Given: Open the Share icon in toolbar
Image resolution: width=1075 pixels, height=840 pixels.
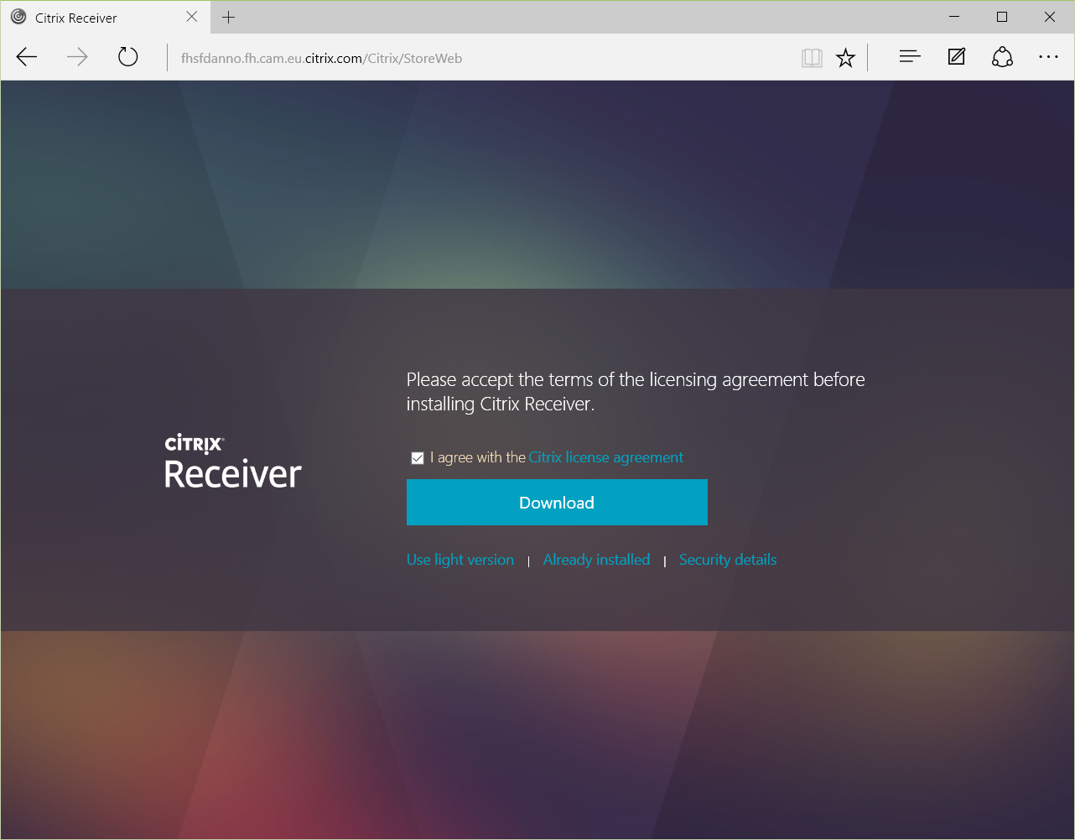Looking at the screenshot, I should (1002, 57).
